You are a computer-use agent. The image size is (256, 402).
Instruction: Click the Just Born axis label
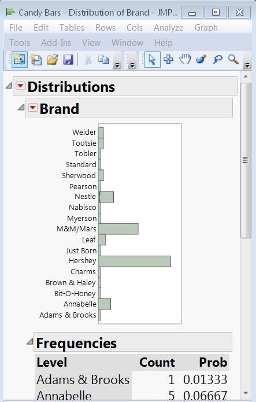(81, 250)
